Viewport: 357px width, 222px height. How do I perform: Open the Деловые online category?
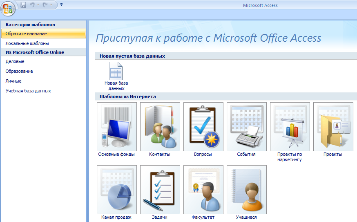point(43,61)
